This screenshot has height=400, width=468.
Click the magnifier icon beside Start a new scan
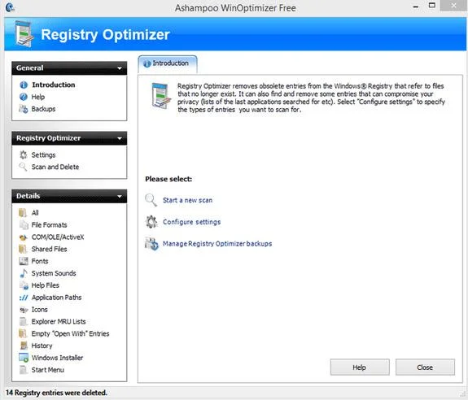[151, 200]
